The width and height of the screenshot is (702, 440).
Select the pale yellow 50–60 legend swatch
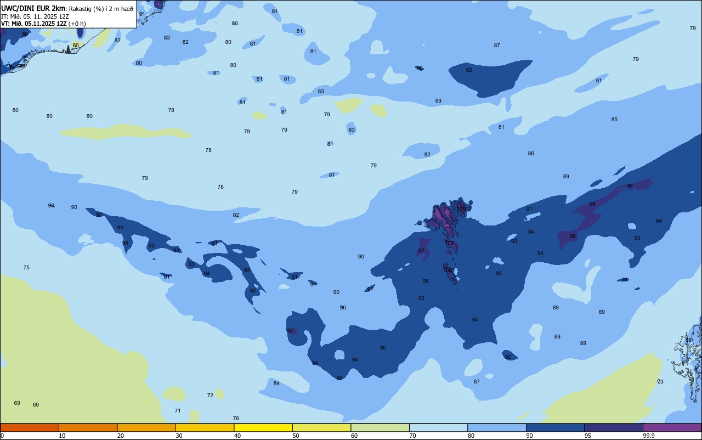point(321,427)
